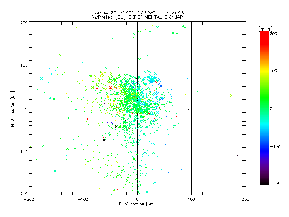Click the colorbar label '-200'
Image resolution: width=289 pixels, height=217 pixels.
275,183
